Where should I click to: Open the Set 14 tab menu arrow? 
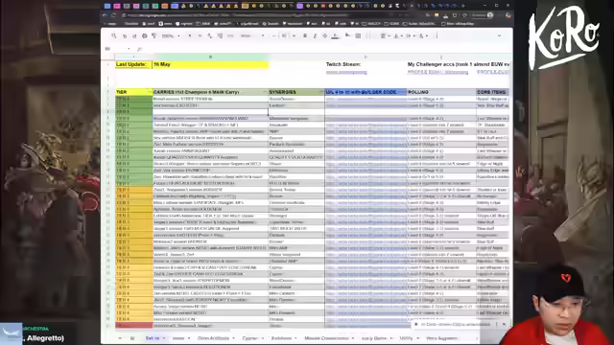click(164, 338)
